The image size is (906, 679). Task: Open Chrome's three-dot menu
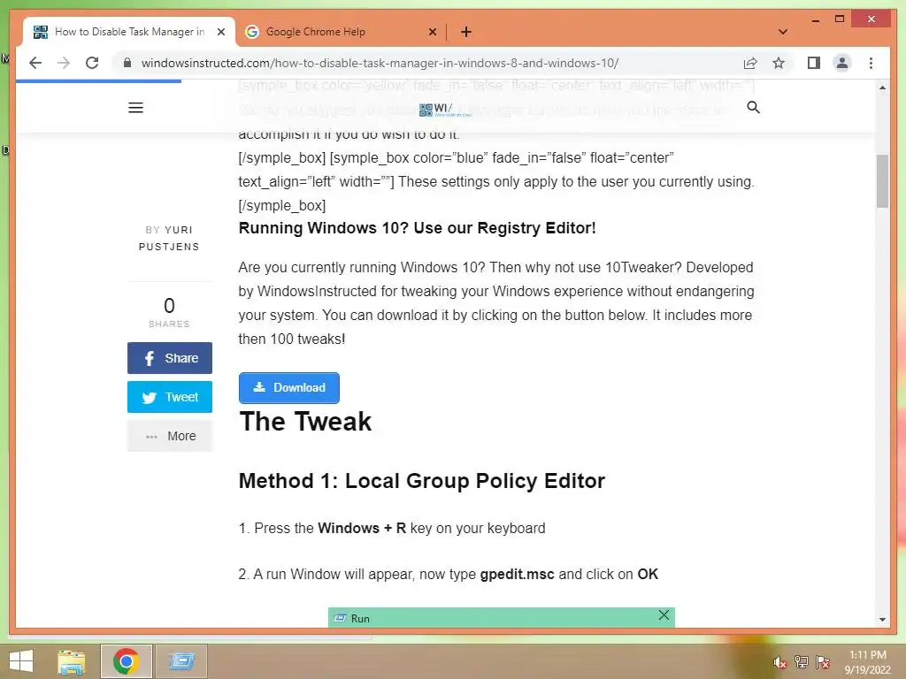(871, 63)
